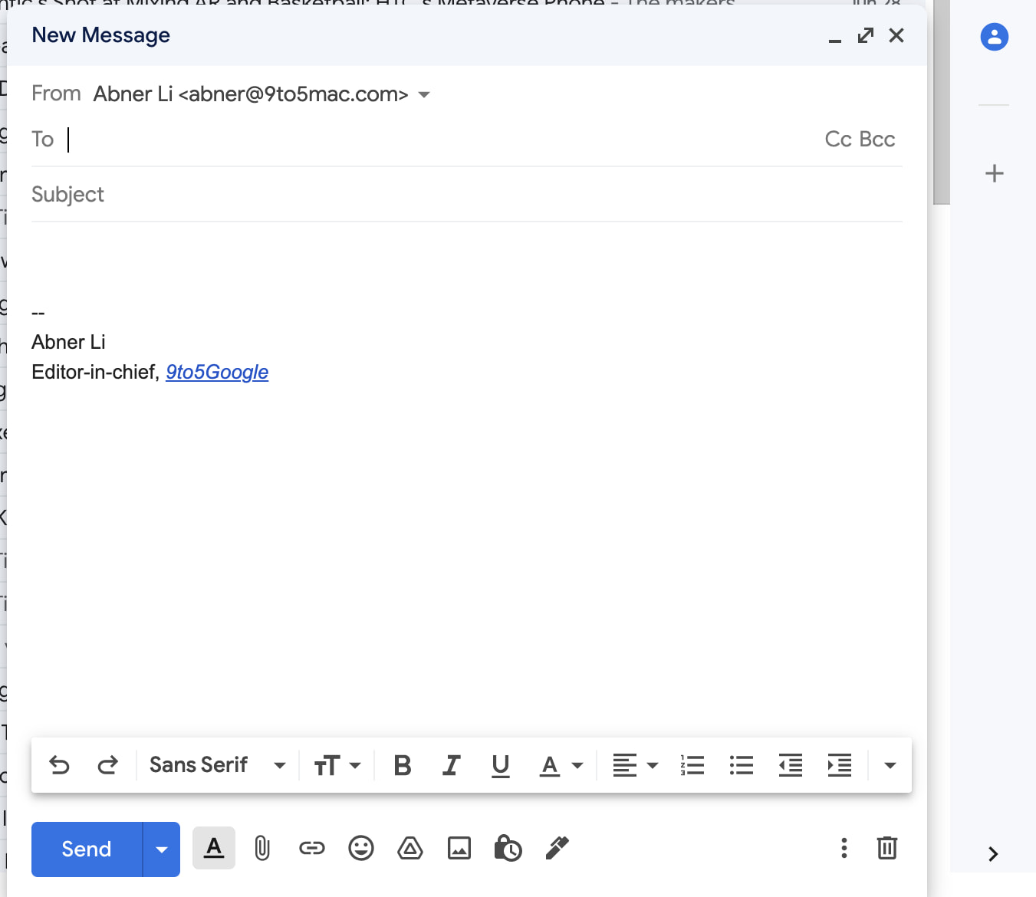Undo the last edit
The width and height of the screenshot is (1036, 897).
(x=60, y=764)
